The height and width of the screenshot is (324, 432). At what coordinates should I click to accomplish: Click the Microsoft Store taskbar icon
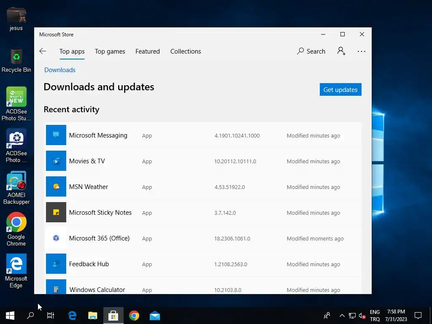pos(113,316)
